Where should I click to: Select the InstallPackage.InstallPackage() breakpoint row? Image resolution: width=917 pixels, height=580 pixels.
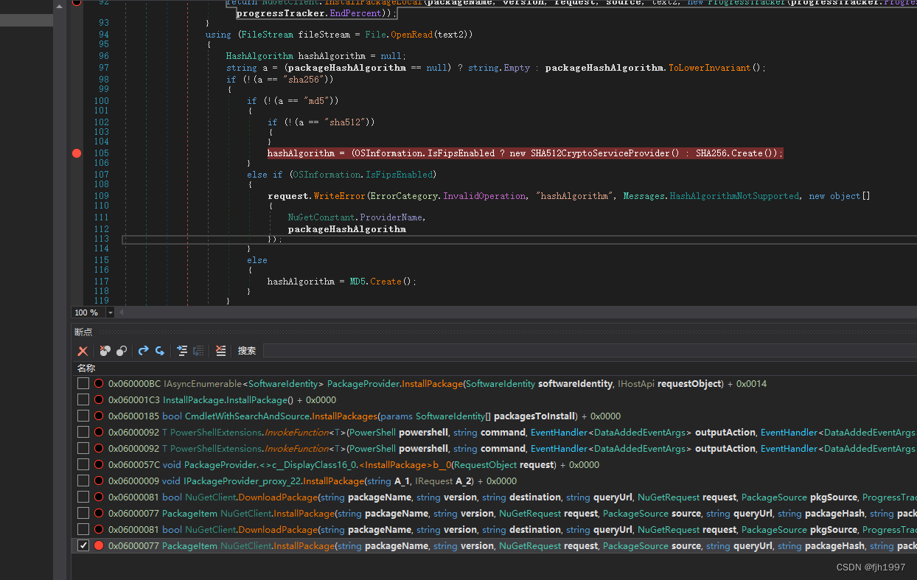221,400
